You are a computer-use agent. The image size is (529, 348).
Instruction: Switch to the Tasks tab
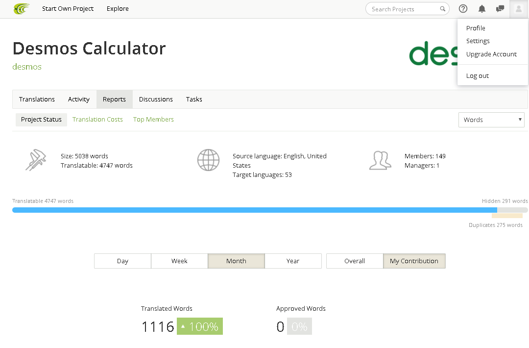[x=194, y=99]
